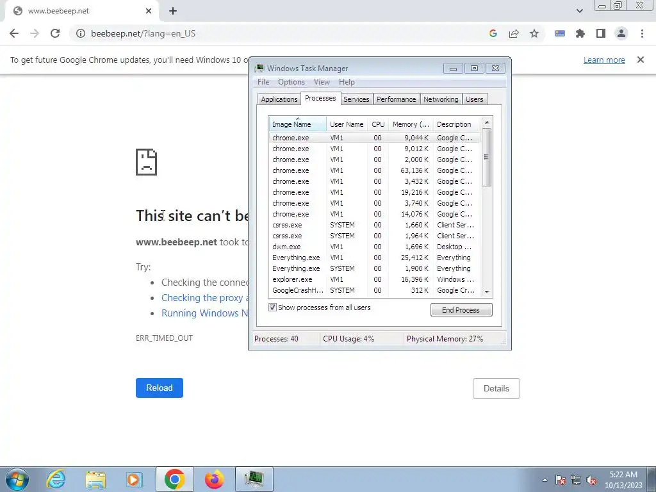Viewport: 656px width, 492px height.
Task: Close the www.beebeep.net tab
Action: coord(149,11)
